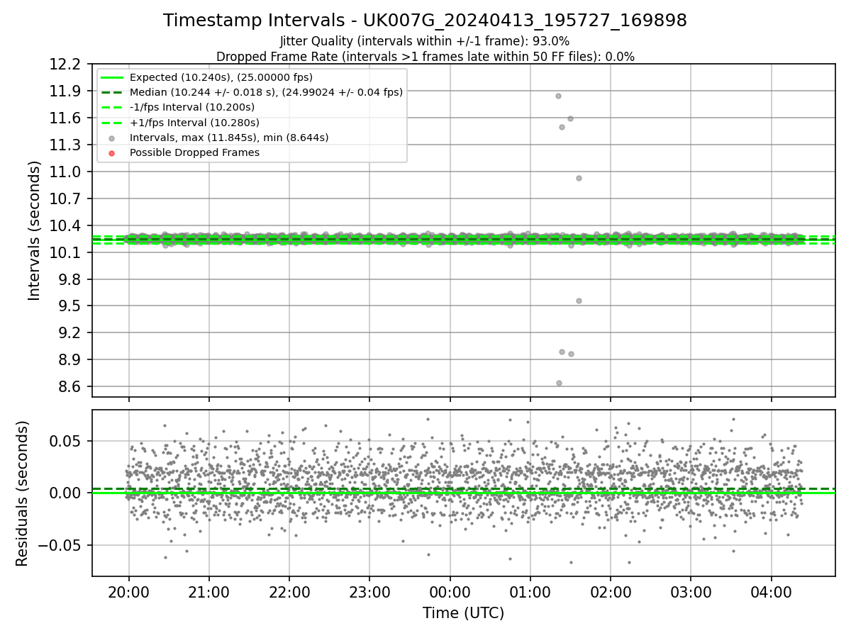Viewport: 851px width, 638px height.
Task: Click the maximum outlier point at 11.845 seconds
Action: tap(558, 96)
